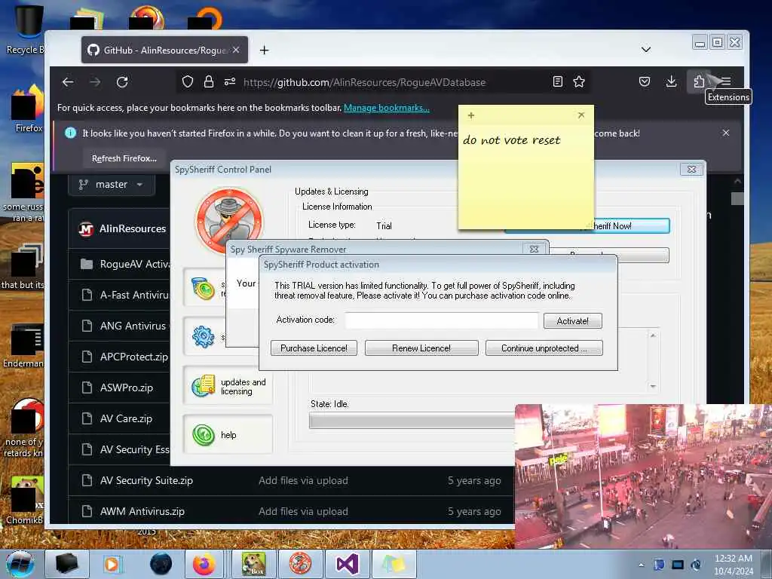Image resolution: width=772 pixels, height=579 pixels.
Task: Open AWM Antivirus.zip file
Action: [x=142, y=512]
